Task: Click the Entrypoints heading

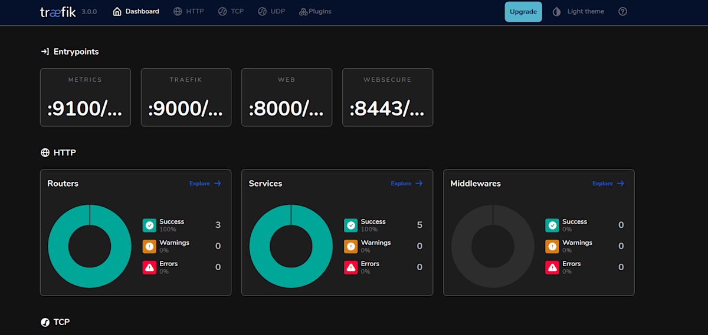Action: point(76,52)
